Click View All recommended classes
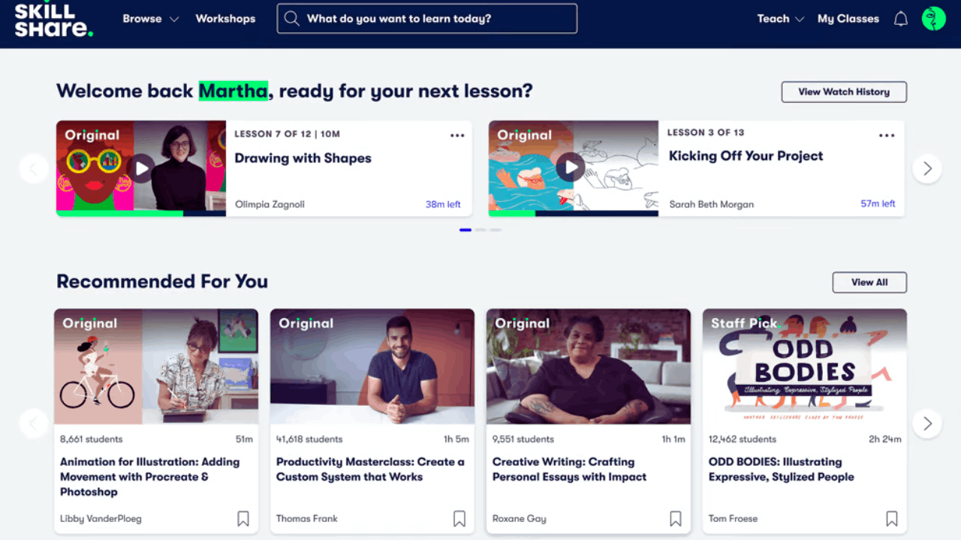The height and width of the screenshot is (540, 961). coord(869,282)
